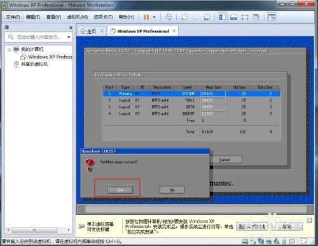Expand the library search dropdown arrow
Image resolution: width=318 pixels, height=246 pixels.
click(69, 37)
